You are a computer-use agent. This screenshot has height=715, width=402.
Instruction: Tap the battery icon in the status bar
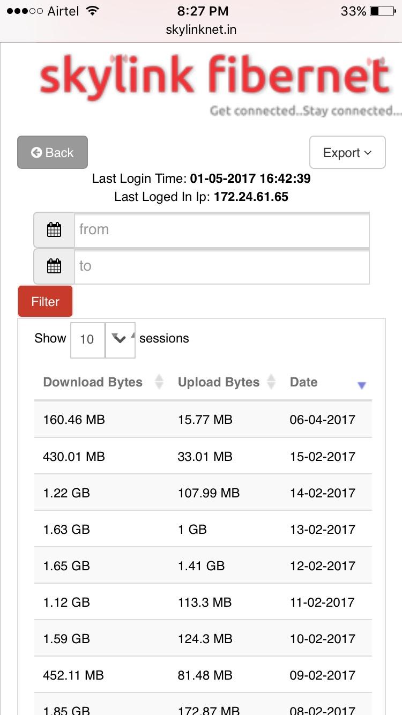coord(382,11)
